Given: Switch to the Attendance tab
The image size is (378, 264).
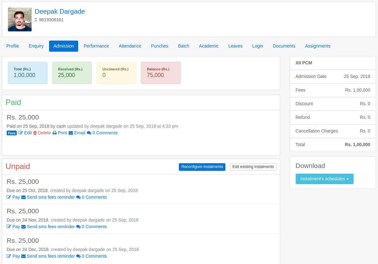Looking at the screenshot, I should point(130,46).
